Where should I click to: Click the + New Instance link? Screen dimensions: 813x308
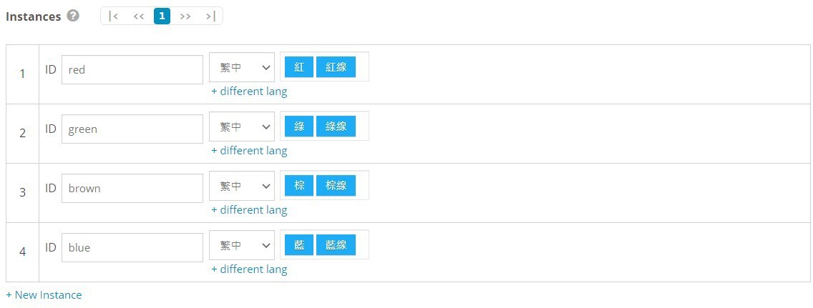(44, 295)
